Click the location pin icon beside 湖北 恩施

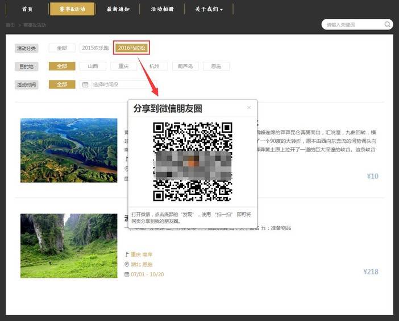[x=127, y=264]
